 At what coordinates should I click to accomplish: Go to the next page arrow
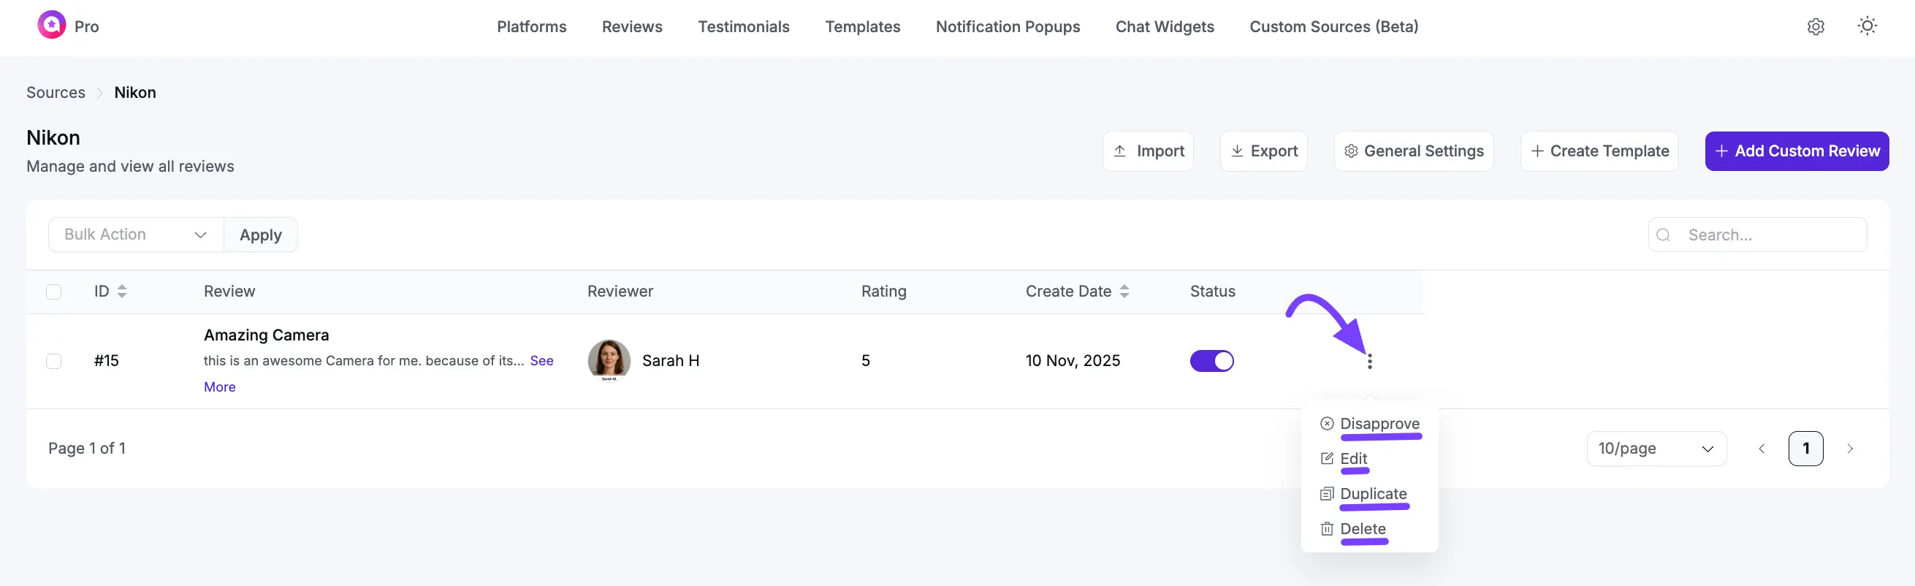(x=1849, y=449)
